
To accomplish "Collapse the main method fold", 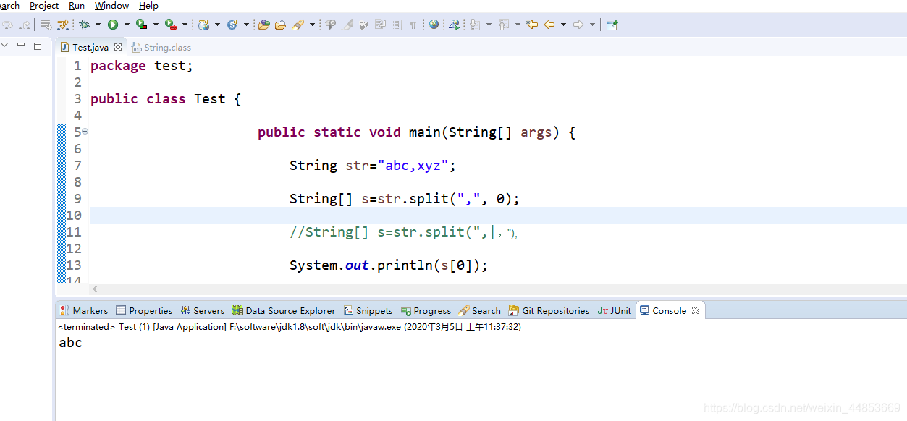I will tap(84, 132).
